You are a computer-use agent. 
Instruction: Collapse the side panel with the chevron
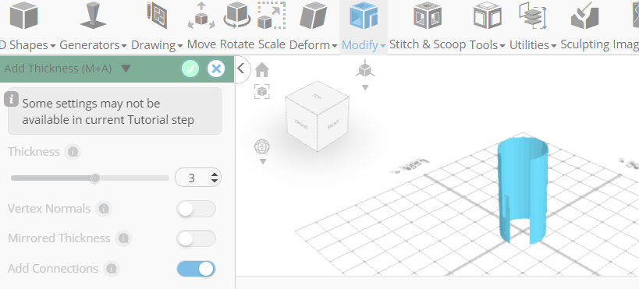coord(241,69)
